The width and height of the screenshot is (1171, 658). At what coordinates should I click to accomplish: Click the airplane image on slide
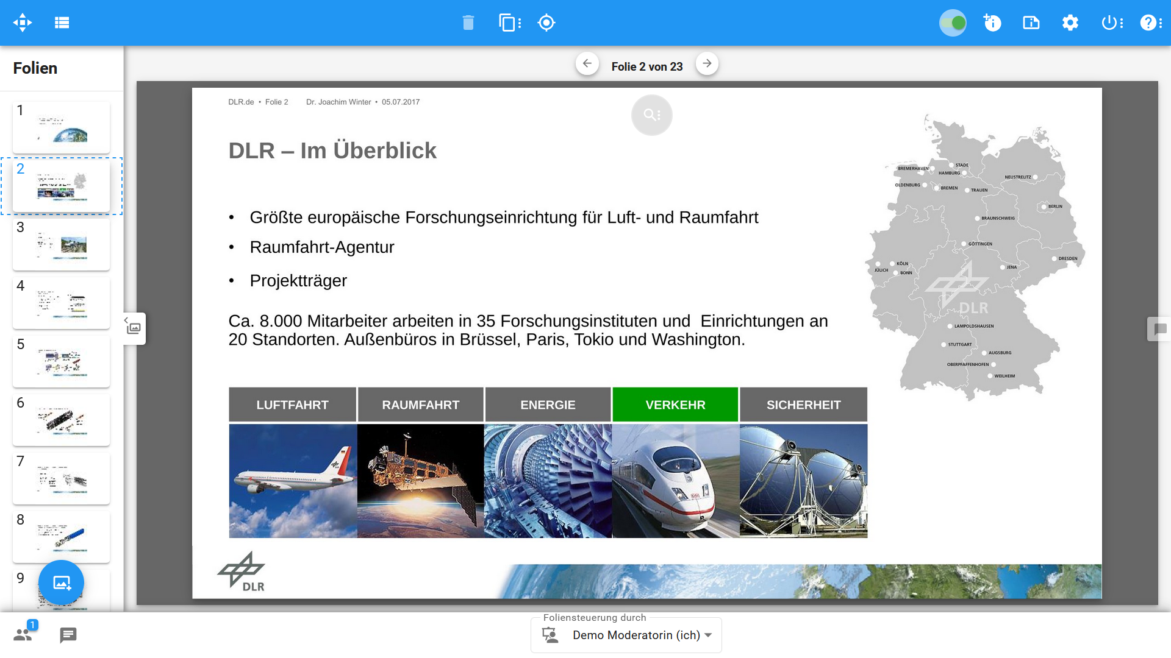[x=293, y=481]
